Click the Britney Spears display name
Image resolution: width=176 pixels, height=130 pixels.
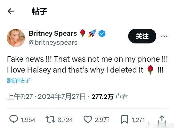tap(53, 33)
